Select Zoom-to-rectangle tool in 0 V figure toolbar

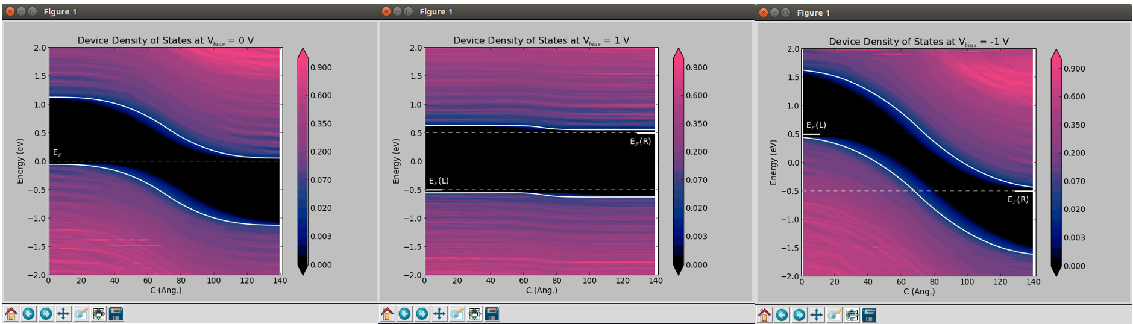(x=81, y=314)
